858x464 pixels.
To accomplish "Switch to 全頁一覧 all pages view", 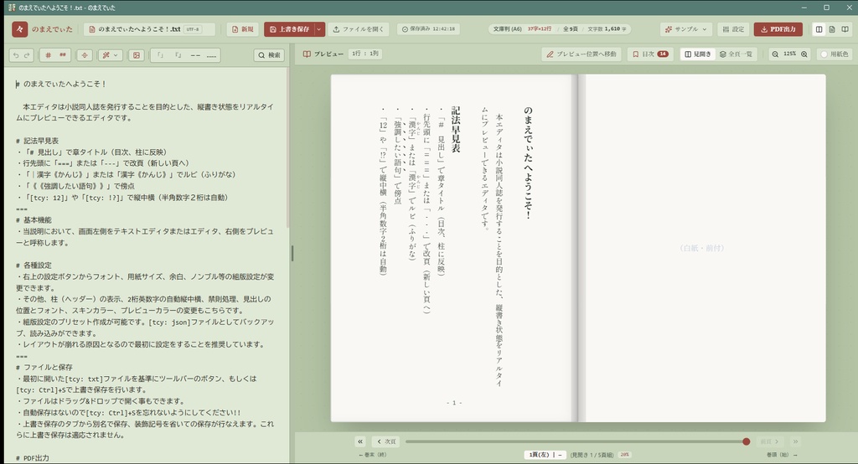I will (736, 54).
